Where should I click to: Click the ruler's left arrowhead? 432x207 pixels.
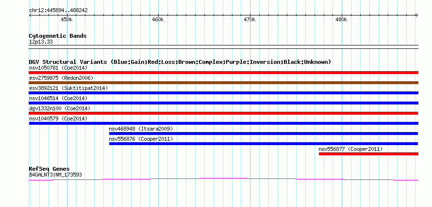(30, 15)
